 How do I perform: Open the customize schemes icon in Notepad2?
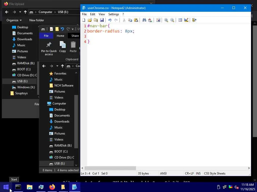coord(186,20)
